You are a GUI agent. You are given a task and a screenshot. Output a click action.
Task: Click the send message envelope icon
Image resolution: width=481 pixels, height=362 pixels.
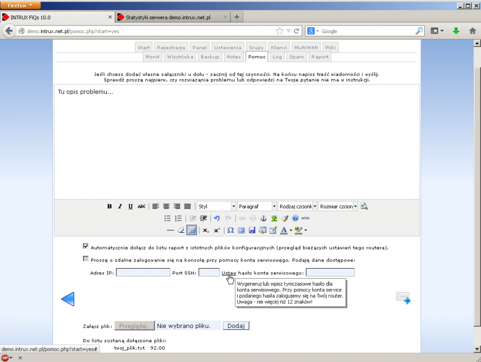(x=403, y=298)
